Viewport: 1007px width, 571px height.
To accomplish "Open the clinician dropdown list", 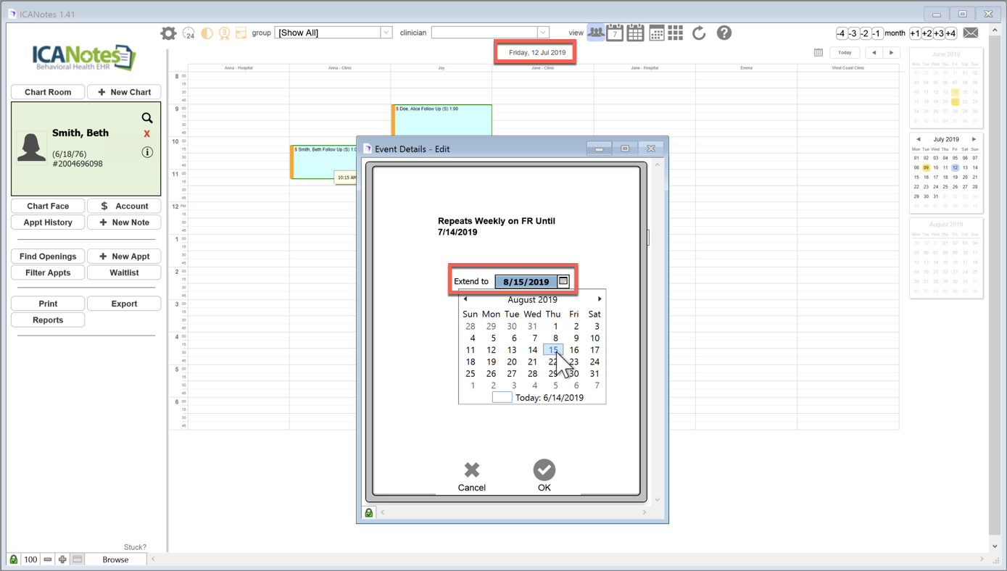I will (542, 33).
